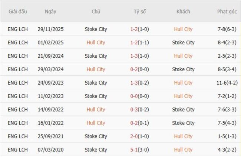
Task: Select the date 14/09/2022
Action: [x=50, y=109]
